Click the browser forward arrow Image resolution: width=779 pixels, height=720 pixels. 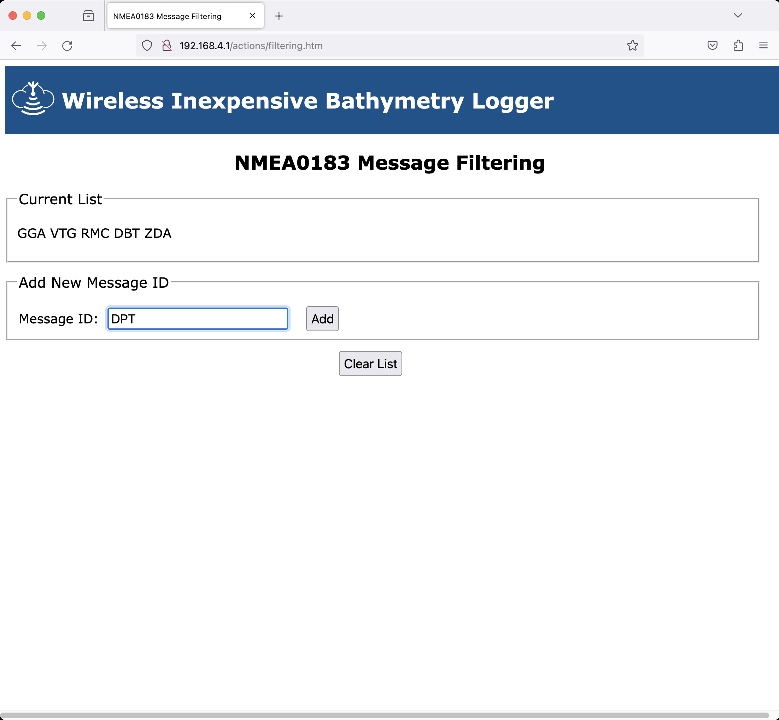[42, 46]
